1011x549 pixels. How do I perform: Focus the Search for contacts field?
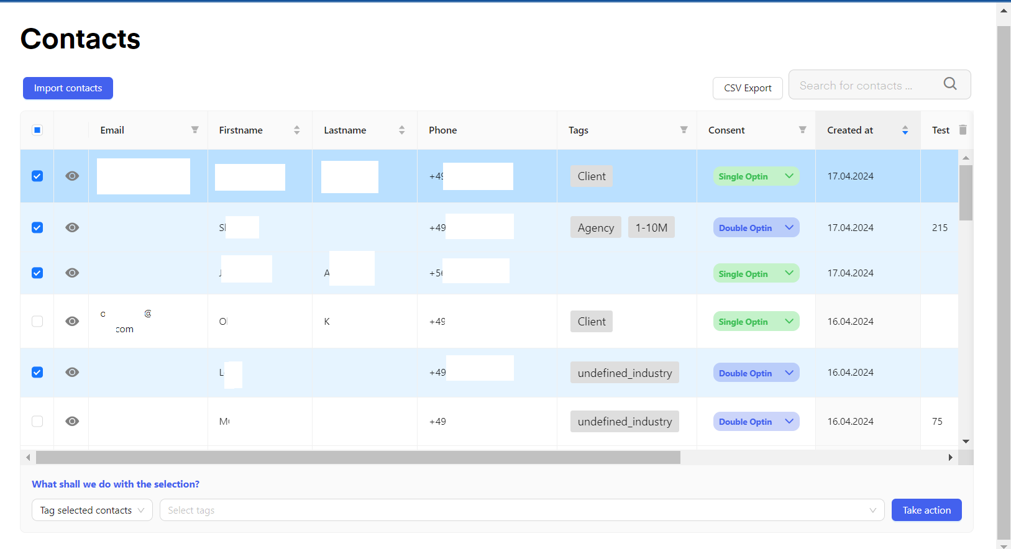[864, 85]
